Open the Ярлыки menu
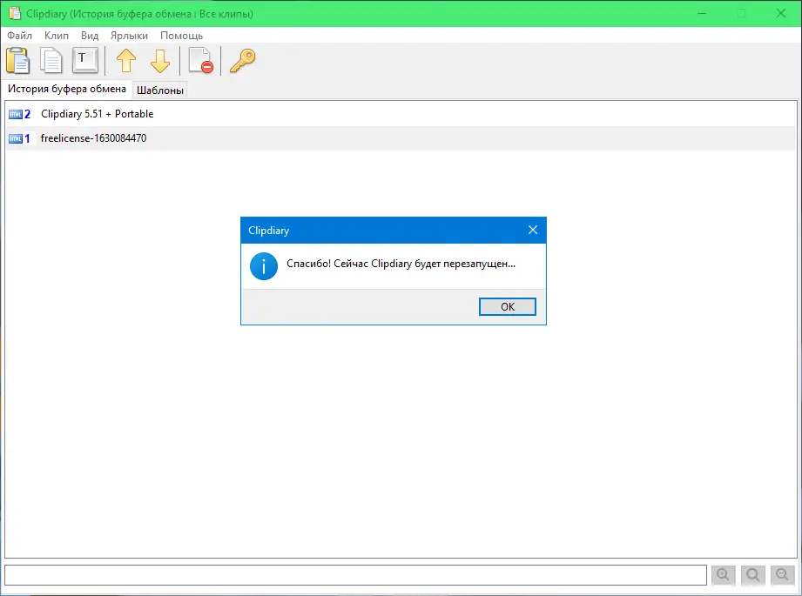The image size is (802, 596). [129, 36]
